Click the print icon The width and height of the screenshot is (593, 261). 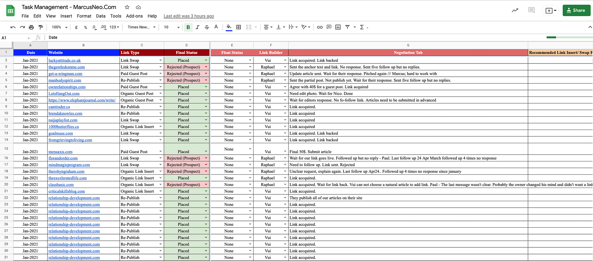click(x=31, y=27)
